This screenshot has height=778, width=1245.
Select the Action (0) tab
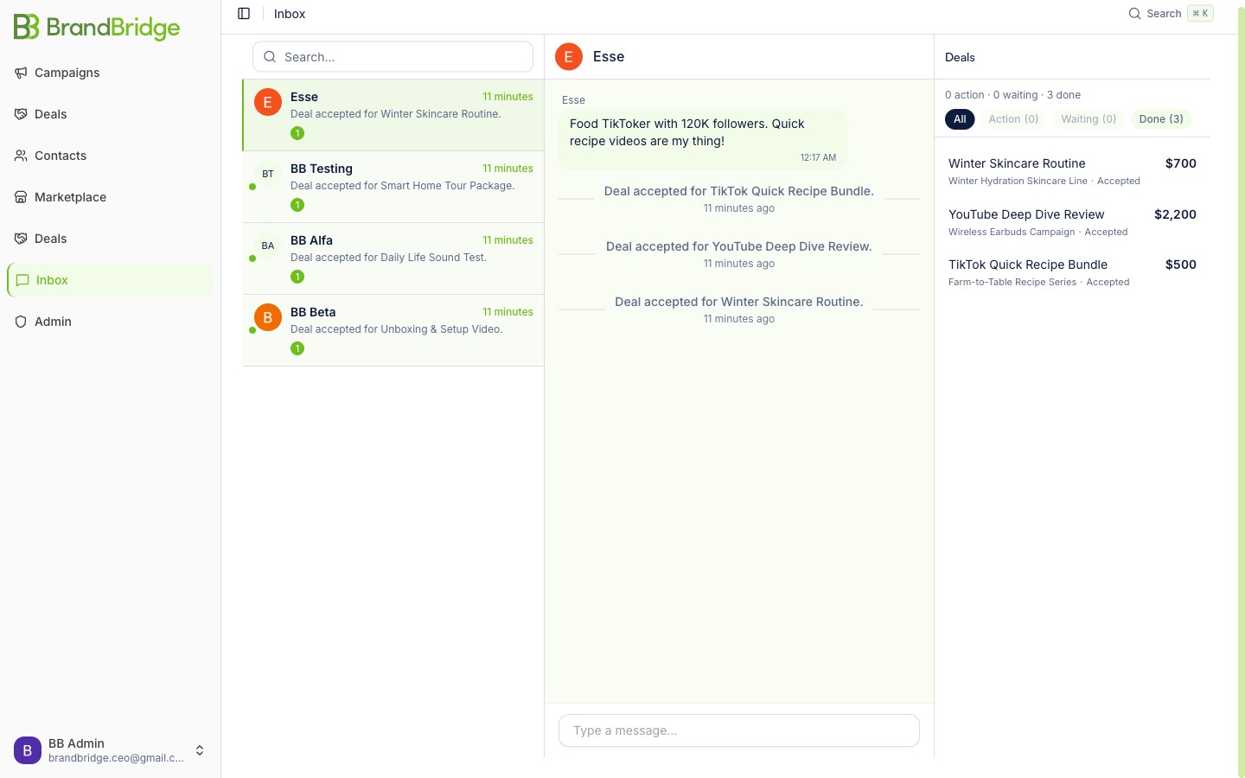[1013, 118]
